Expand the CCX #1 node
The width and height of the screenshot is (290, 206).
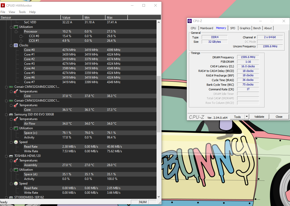tap(21, 41)
